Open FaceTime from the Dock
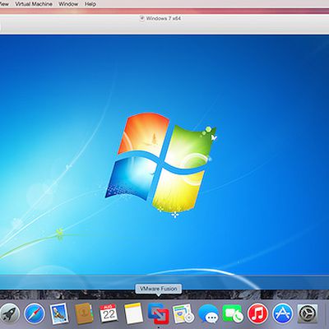This screenshot has width=329, height=329. click(x=233, y=313)
